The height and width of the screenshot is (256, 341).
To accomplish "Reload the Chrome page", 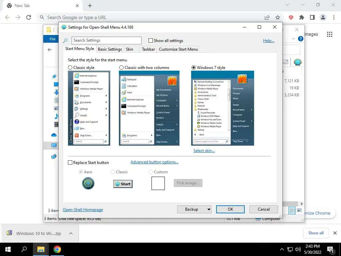I will point(29,17).
